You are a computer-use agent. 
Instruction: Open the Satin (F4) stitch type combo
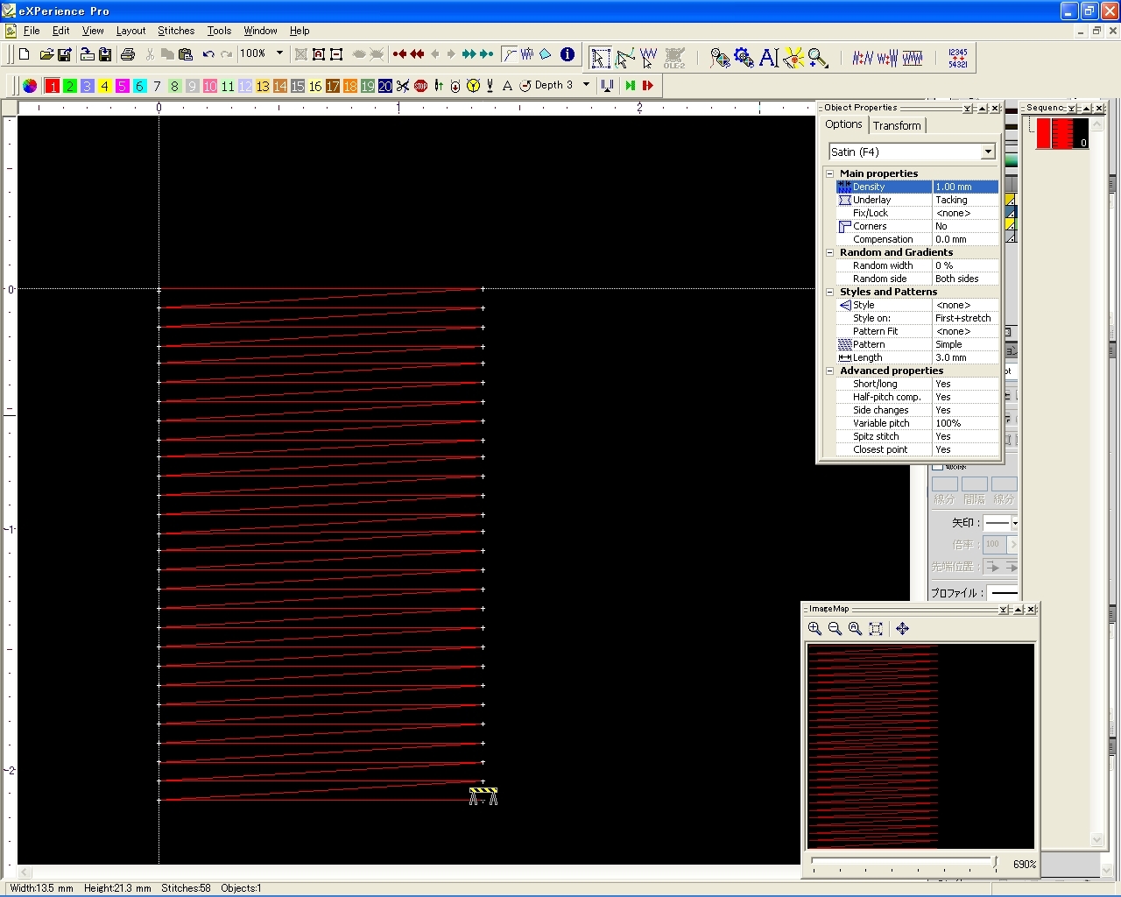click(x=988, y=152)
